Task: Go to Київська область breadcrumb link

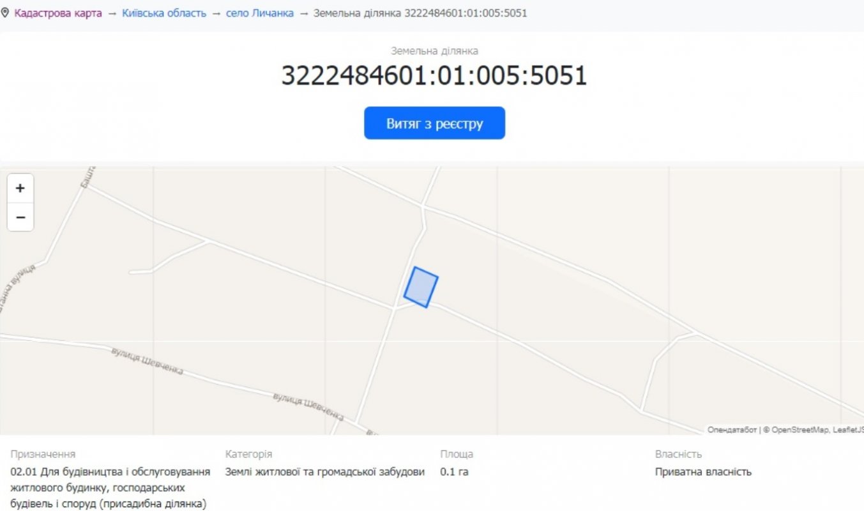Action: point(164,13)
